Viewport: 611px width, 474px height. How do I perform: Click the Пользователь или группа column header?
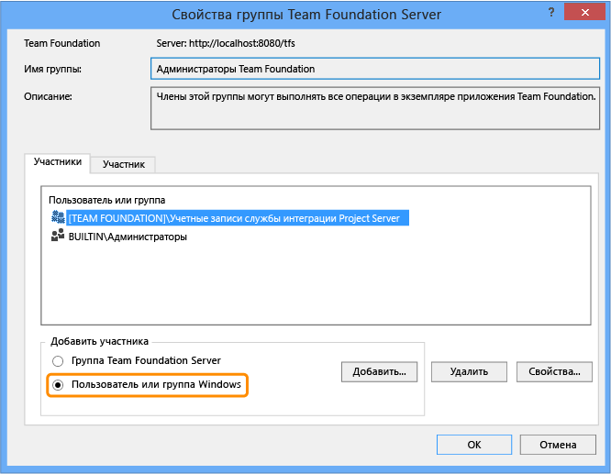106,200
